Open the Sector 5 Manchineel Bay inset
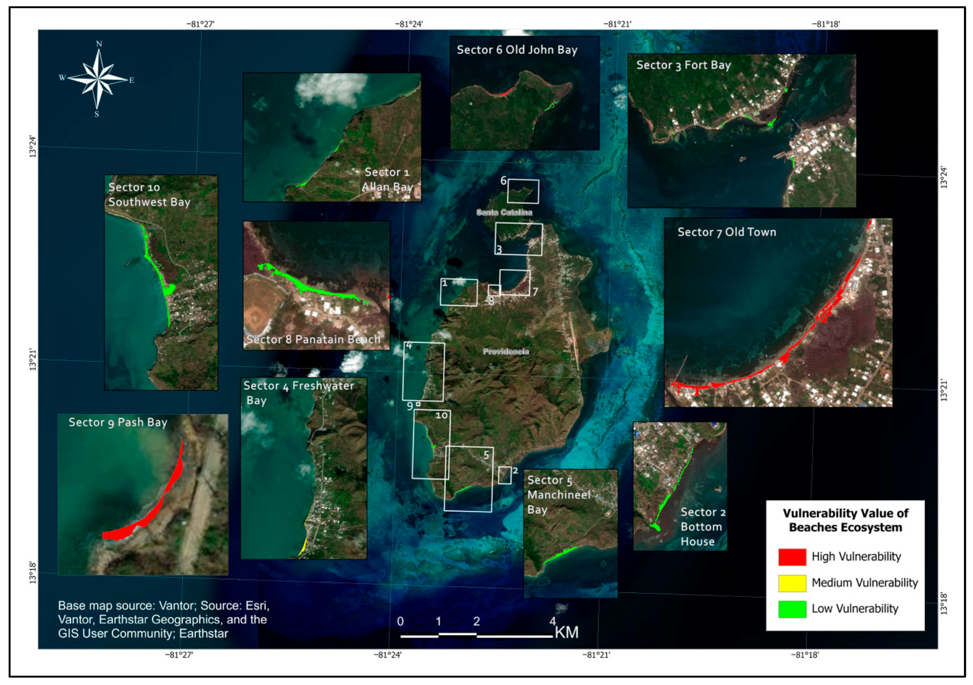Screen dimensions: 973x685 coord(570,533)
